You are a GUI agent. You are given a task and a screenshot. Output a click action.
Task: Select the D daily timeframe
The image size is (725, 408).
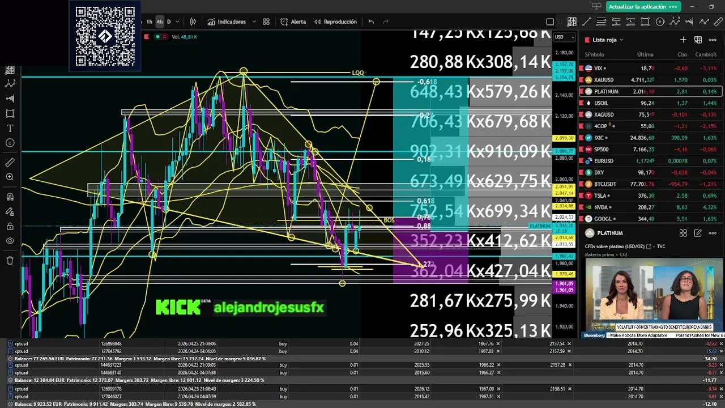pos(169,22)
